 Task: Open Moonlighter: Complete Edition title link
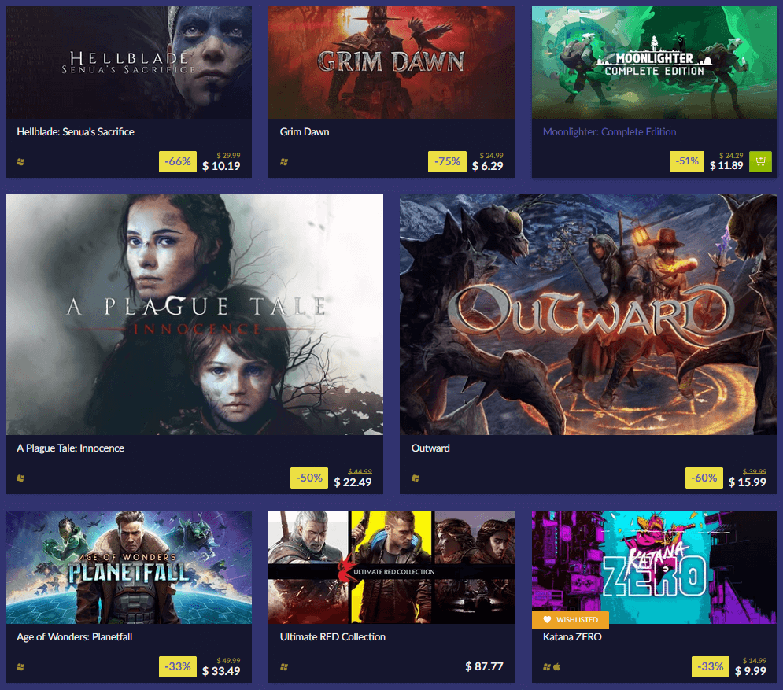[609, 132]
